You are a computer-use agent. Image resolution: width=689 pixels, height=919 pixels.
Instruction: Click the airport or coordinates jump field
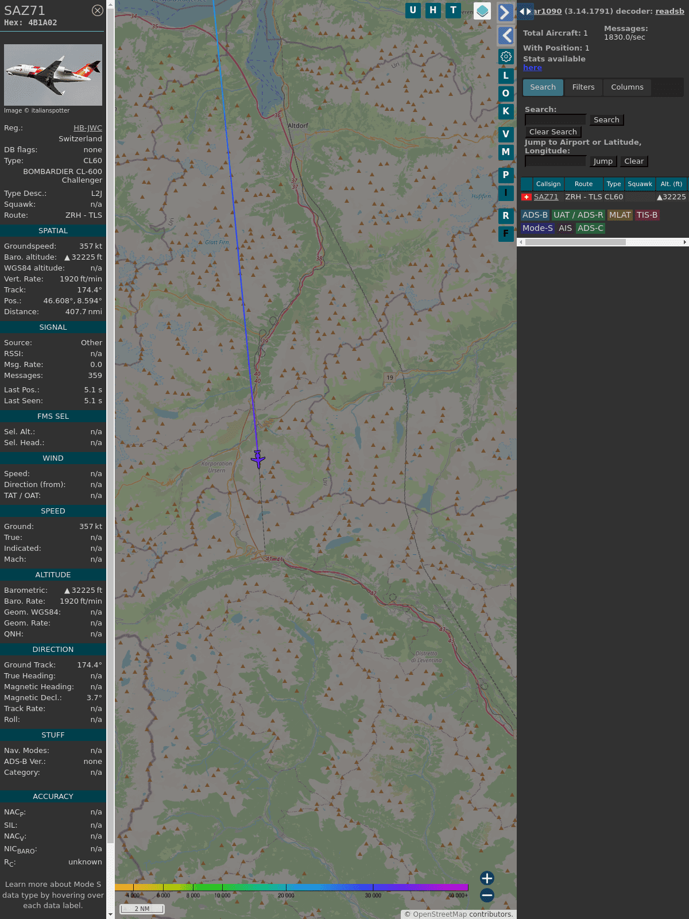click(555, 161)
